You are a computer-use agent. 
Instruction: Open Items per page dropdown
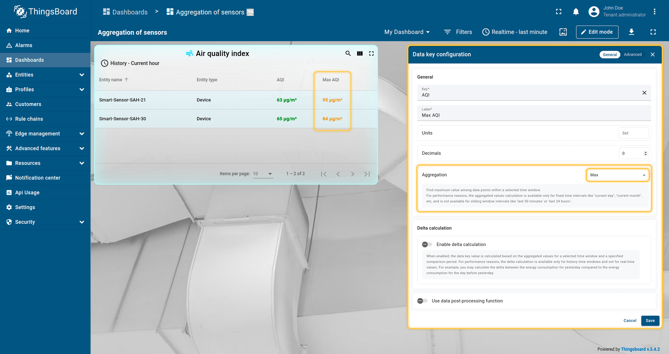[262, 174]
